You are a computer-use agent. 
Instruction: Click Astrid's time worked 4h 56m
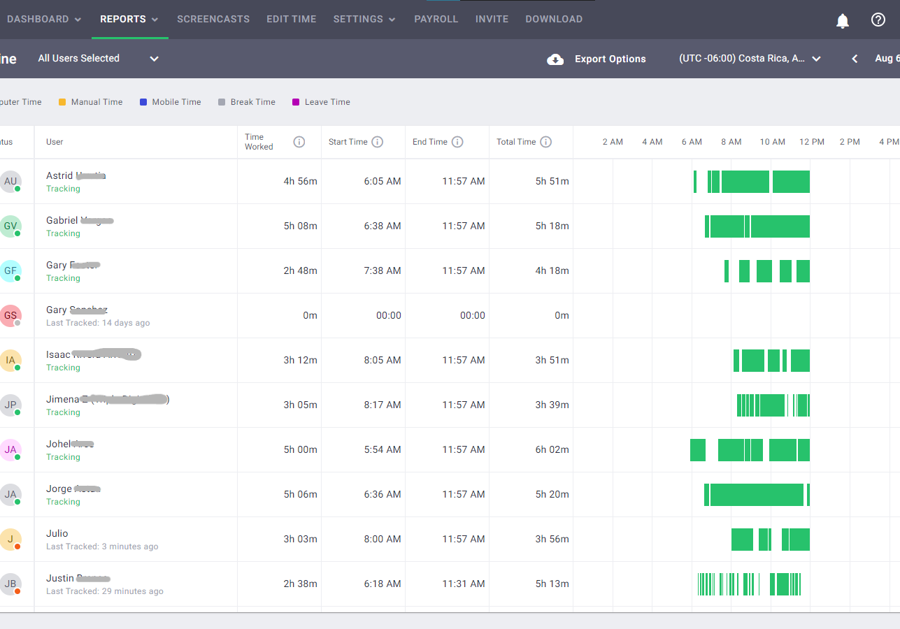301,181
